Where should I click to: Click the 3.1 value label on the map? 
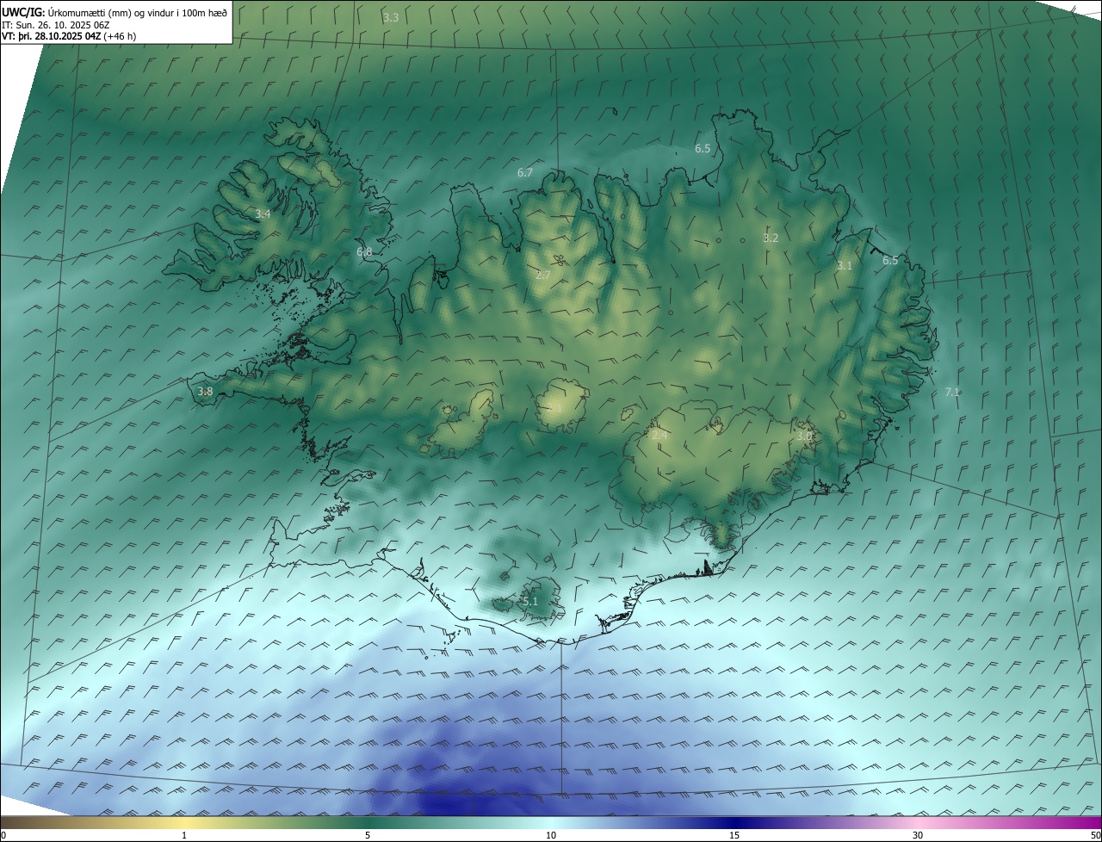pos(844,266)
